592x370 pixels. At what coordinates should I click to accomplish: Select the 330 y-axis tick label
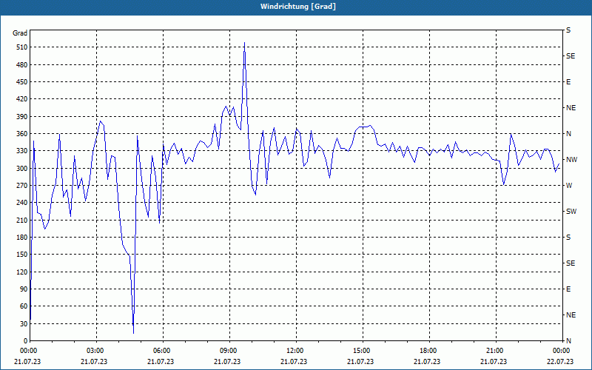pos(22,151)
